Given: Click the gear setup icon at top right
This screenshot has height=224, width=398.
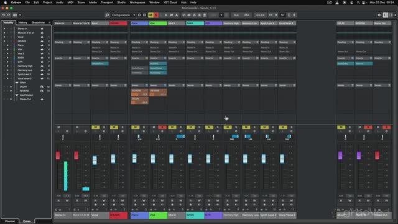Looking at the screenshot, I should [379, 15].
